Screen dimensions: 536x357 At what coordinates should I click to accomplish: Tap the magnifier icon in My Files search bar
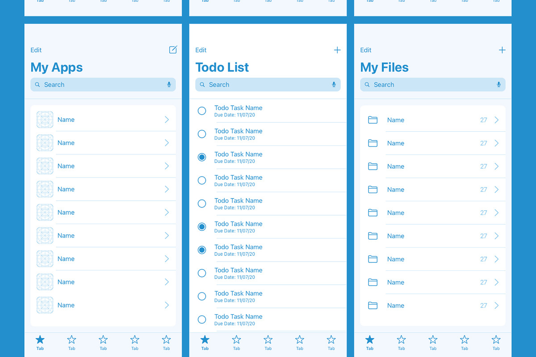367,84
